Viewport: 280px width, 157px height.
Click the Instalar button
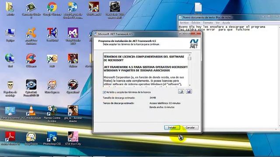tap(172, 128)
